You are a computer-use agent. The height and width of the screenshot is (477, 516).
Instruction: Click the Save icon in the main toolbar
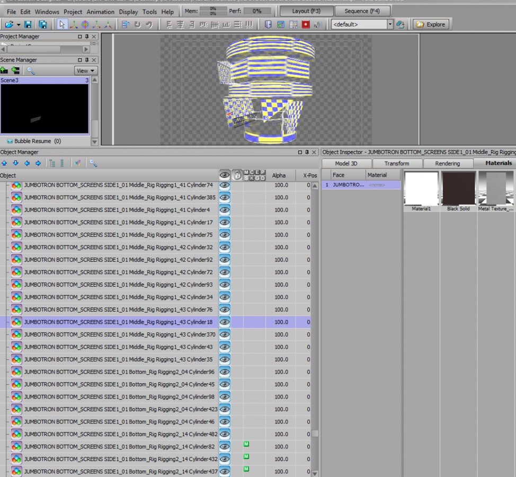pyautogui.click(x=28, y=24)
